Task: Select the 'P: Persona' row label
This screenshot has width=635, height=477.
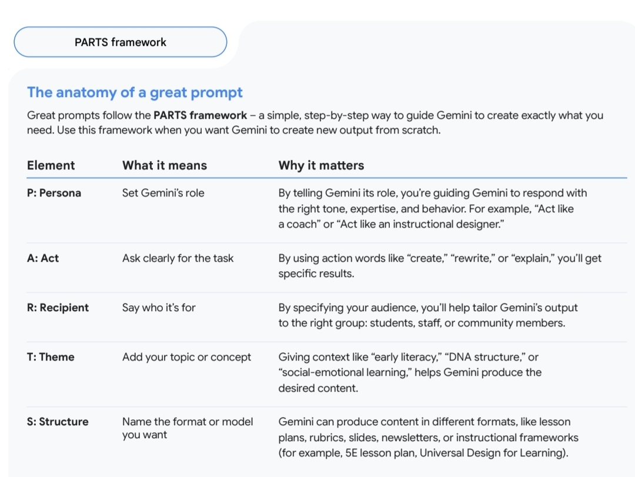Action: point(54,193)
